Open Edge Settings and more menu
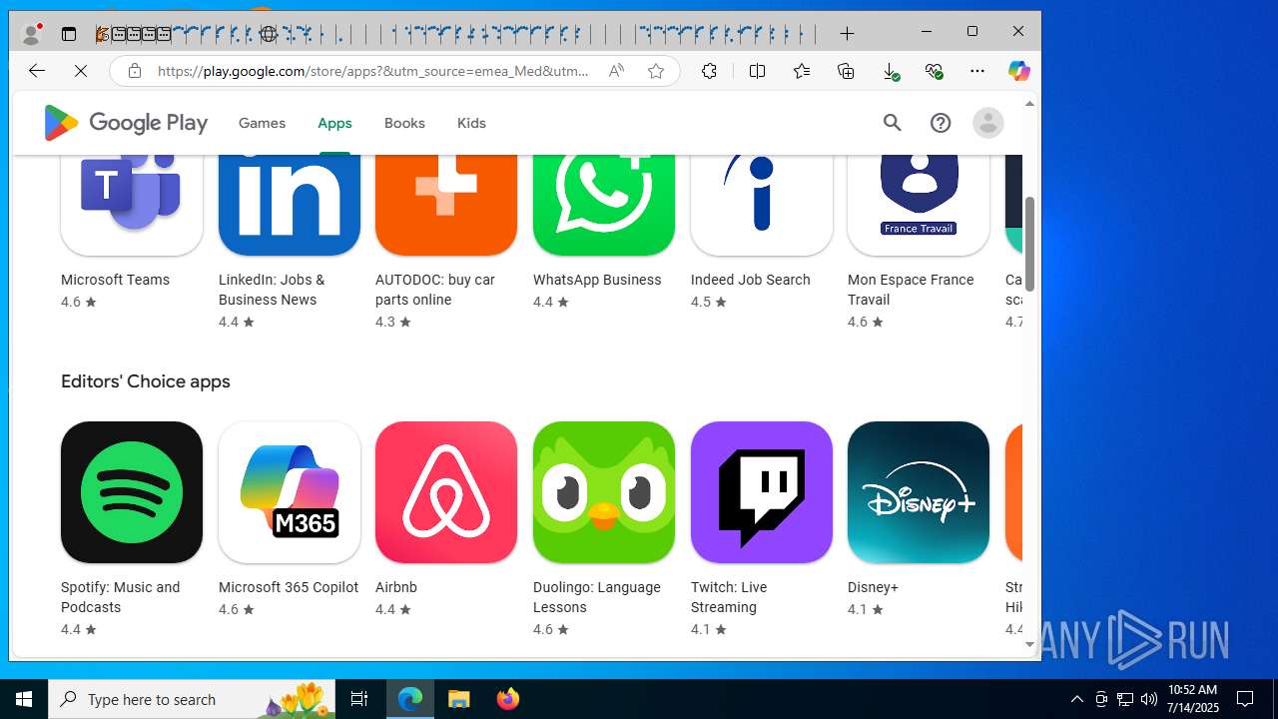This screenshot has height=719, width=1278. coord(977,71)
